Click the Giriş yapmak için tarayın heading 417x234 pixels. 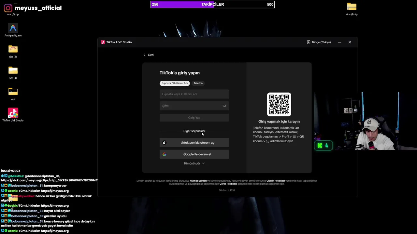[x=279, y=122]
